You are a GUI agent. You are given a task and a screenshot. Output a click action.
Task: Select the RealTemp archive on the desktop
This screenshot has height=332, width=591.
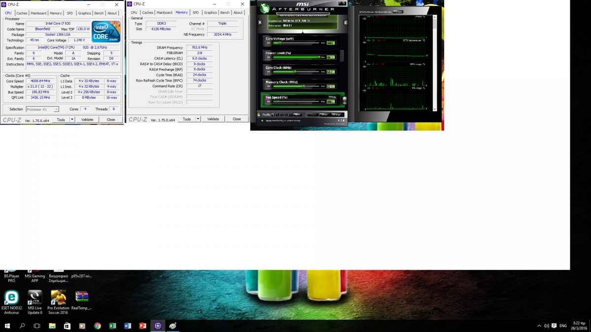(82, 301)
